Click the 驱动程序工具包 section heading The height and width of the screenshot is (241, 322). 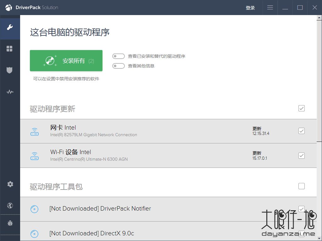point(56,187)
